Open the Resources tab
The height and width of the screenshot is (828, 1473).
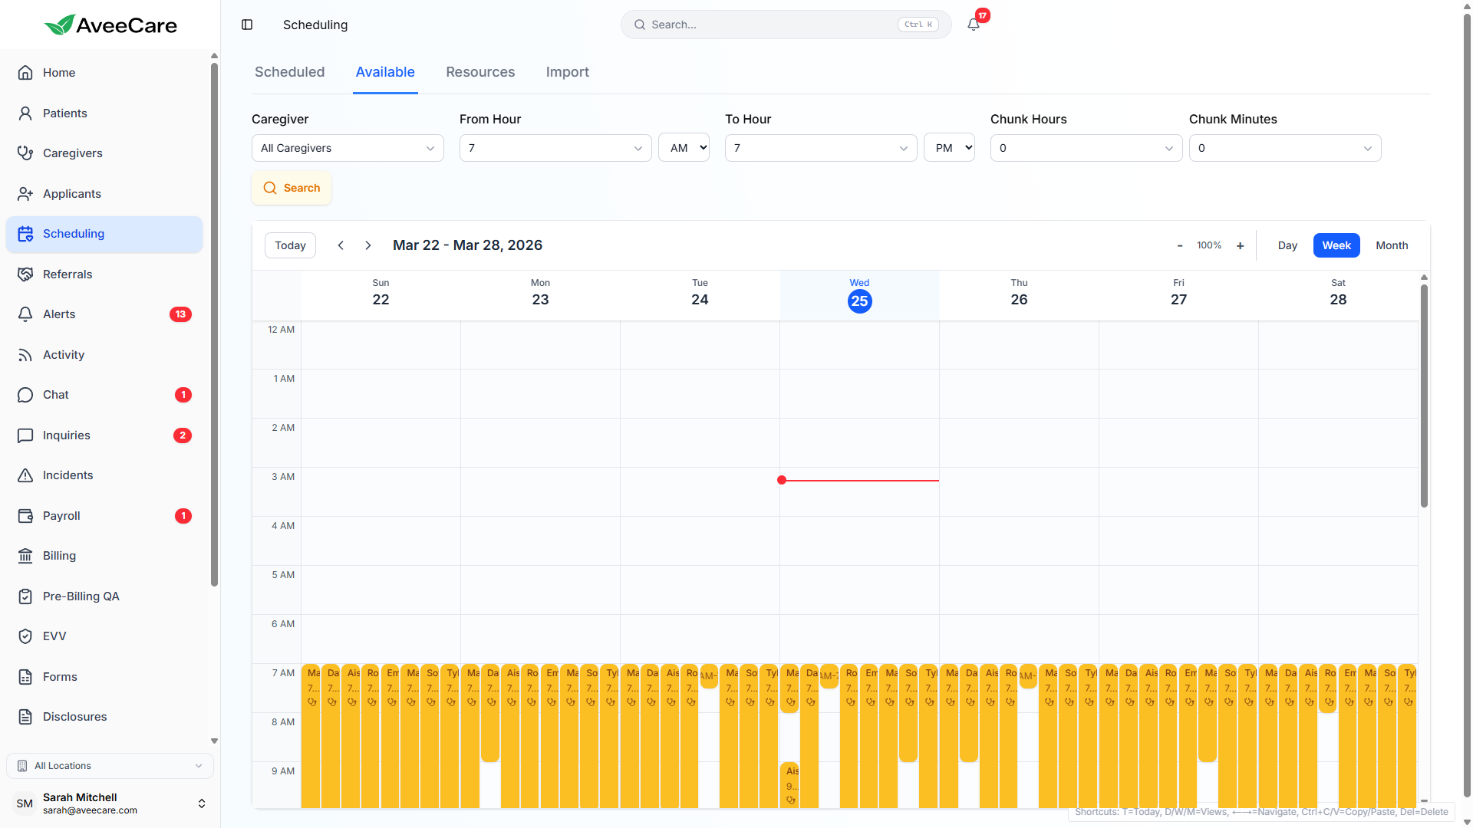[480, 72]
